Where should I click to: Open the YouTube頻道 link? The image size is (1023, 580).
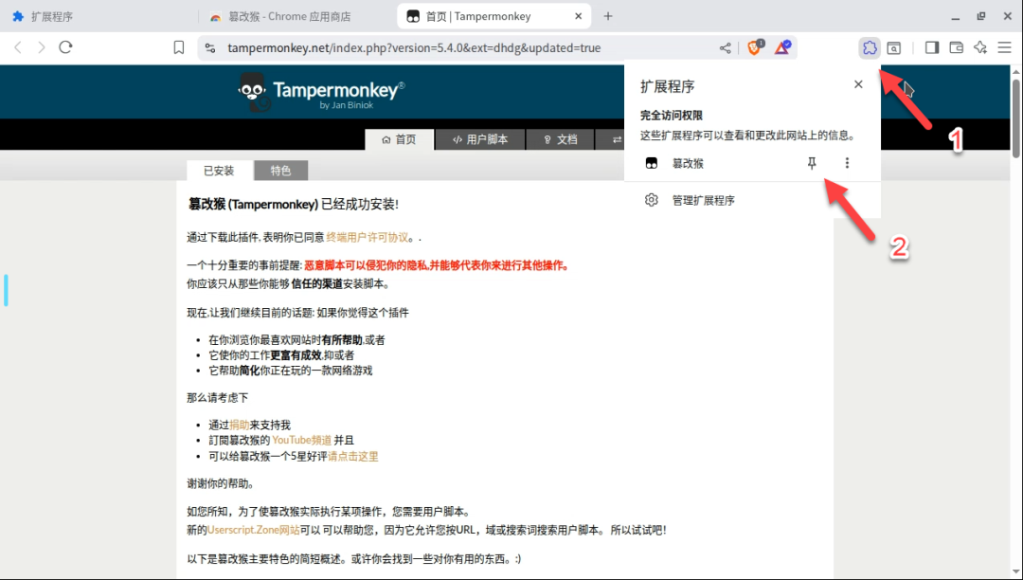(301, 441)
